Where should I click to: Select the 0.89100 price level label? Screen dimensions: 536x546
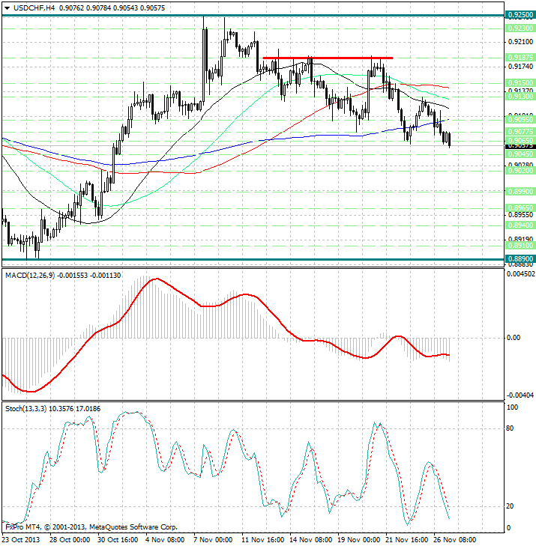click(x=520, y=246)
